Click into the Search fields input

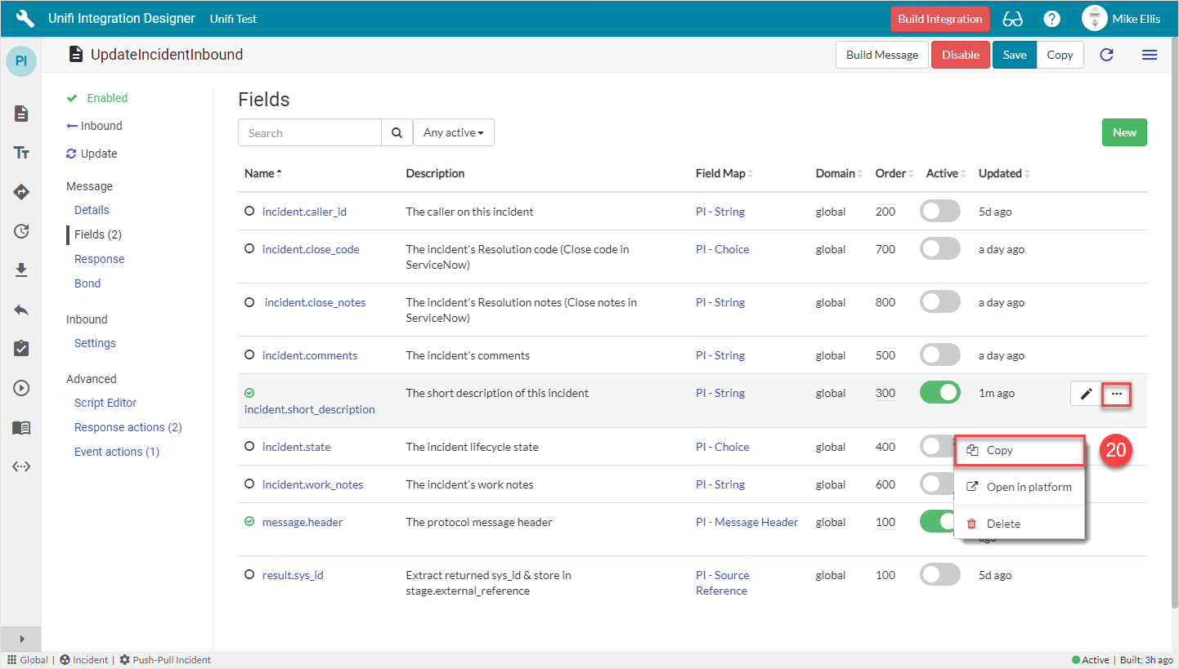(310, 133)
